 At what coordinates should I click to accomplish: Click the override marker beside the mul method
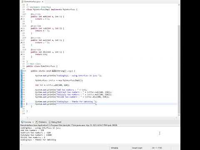click(21, 40)
